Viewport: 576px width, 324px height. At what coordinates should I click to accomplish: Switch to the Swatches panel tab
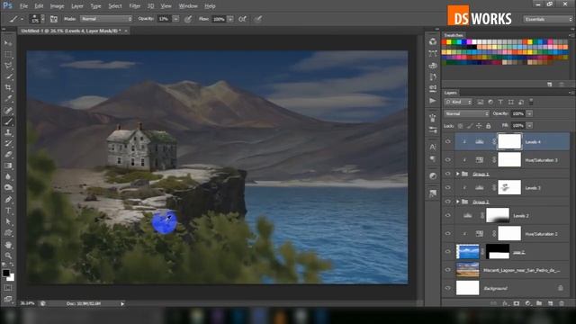[x=454, y=35]
